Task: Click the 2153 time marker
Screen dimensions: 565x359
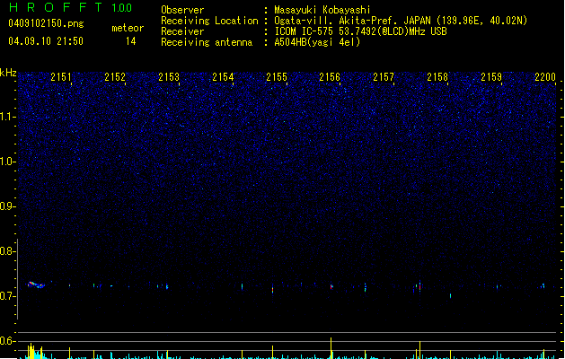Action: 169,76
